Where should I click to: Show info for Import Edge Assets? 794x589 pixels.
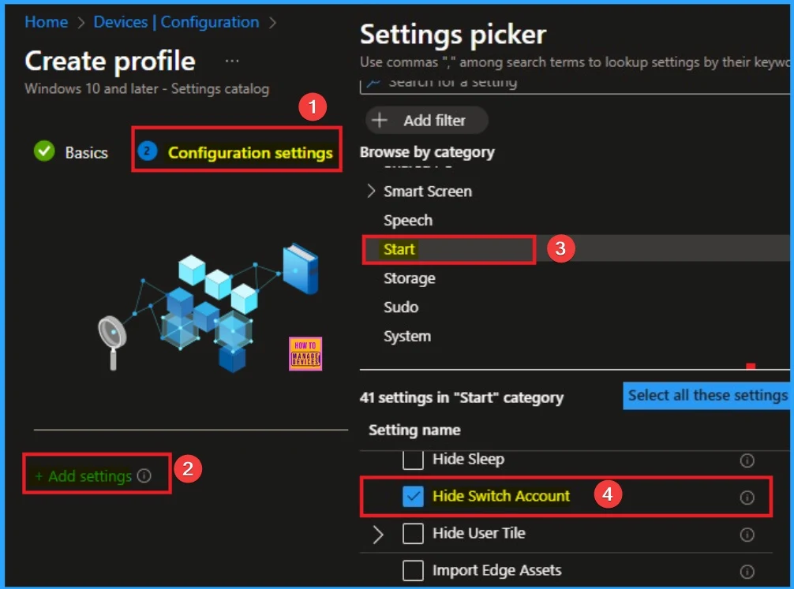pos(747,572)
